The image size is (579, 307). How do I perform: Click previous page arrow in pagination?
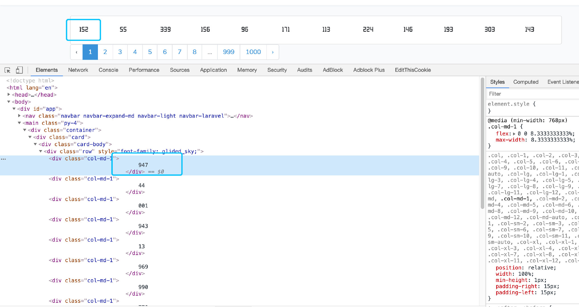tap(76, 52)
